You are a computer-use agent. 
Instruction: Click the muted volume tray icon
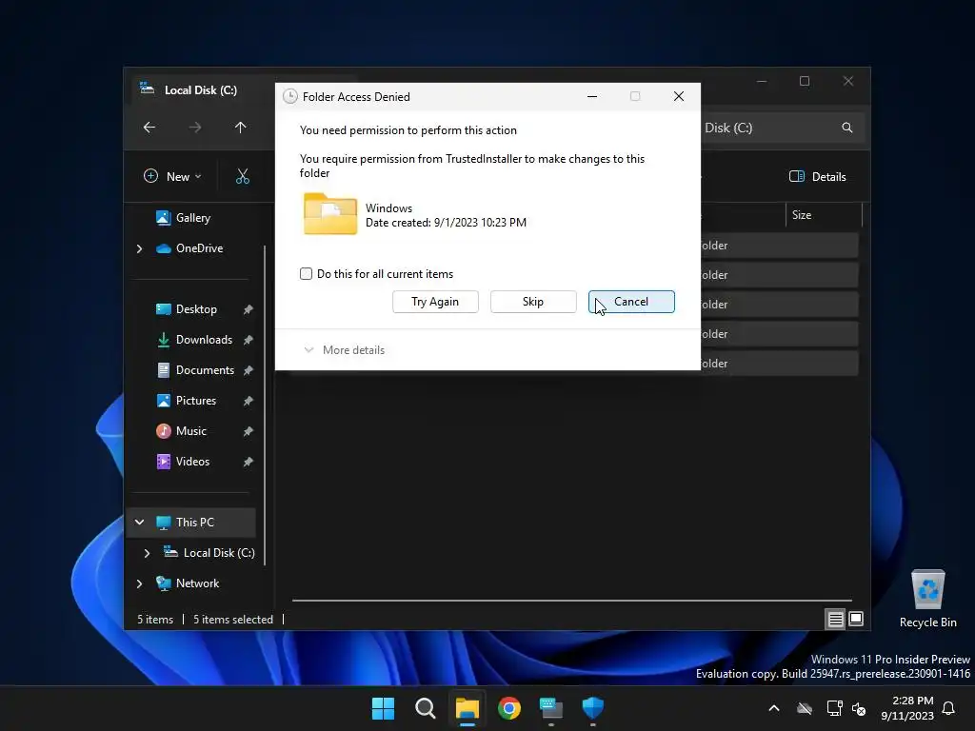click(859, 708)
